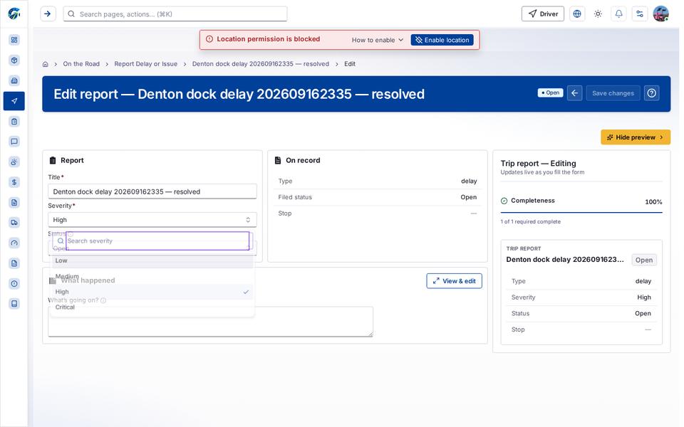Open the help question mark button

[652, 93]
